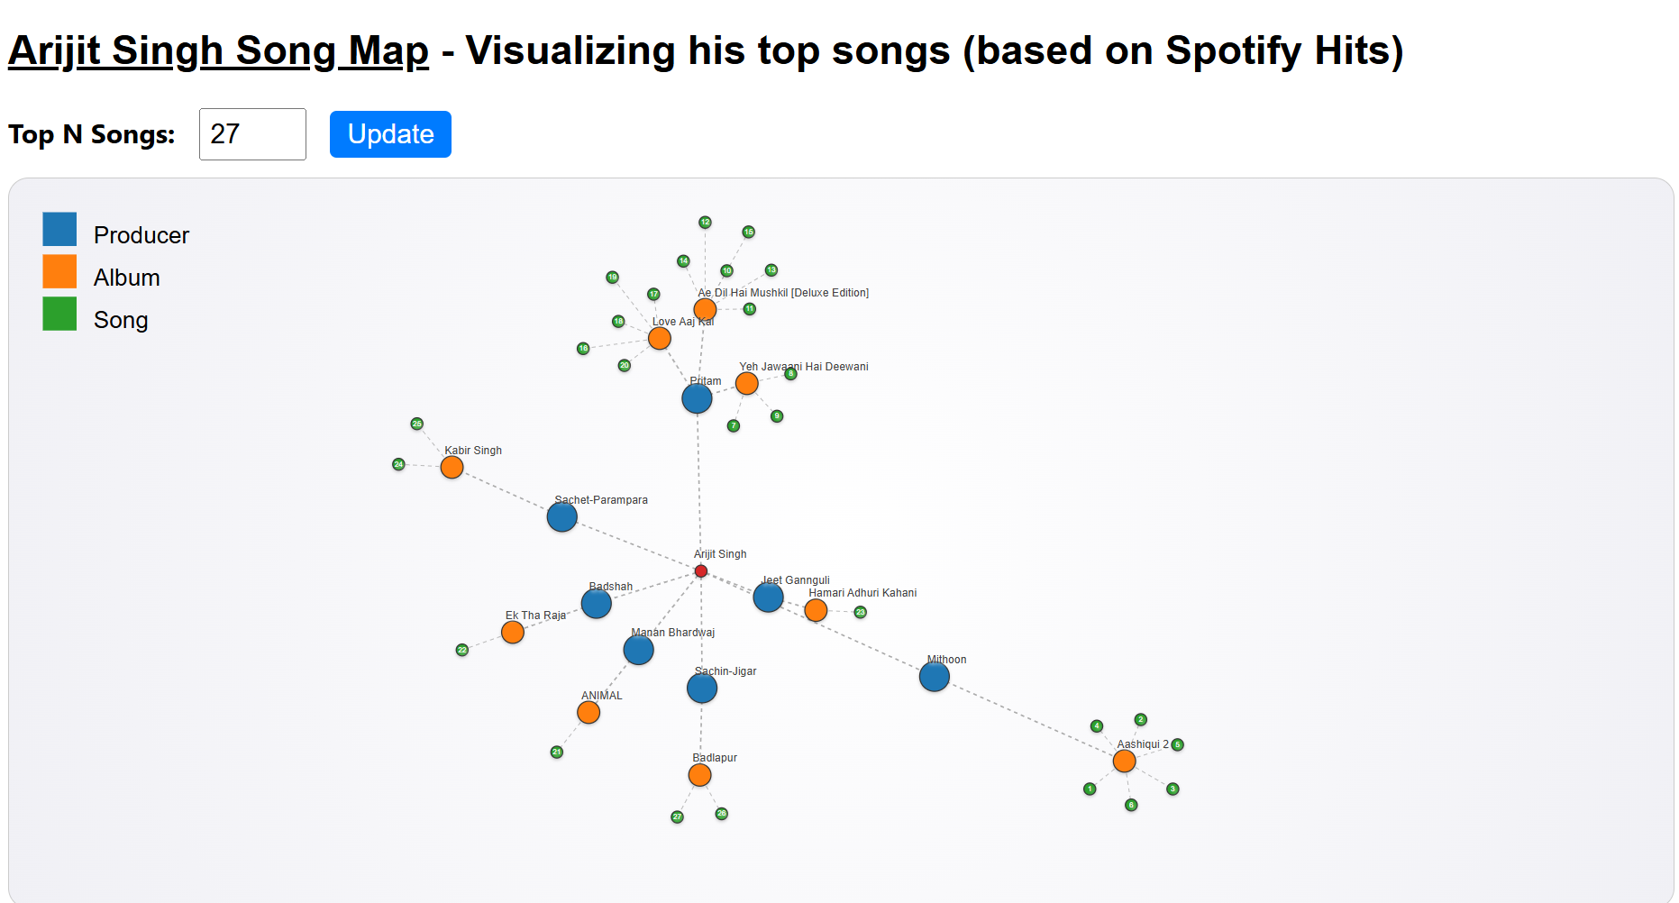Screen dimensions: 1679x903
Task: Click the green Song legend swatch
Action: coord(59,315)
